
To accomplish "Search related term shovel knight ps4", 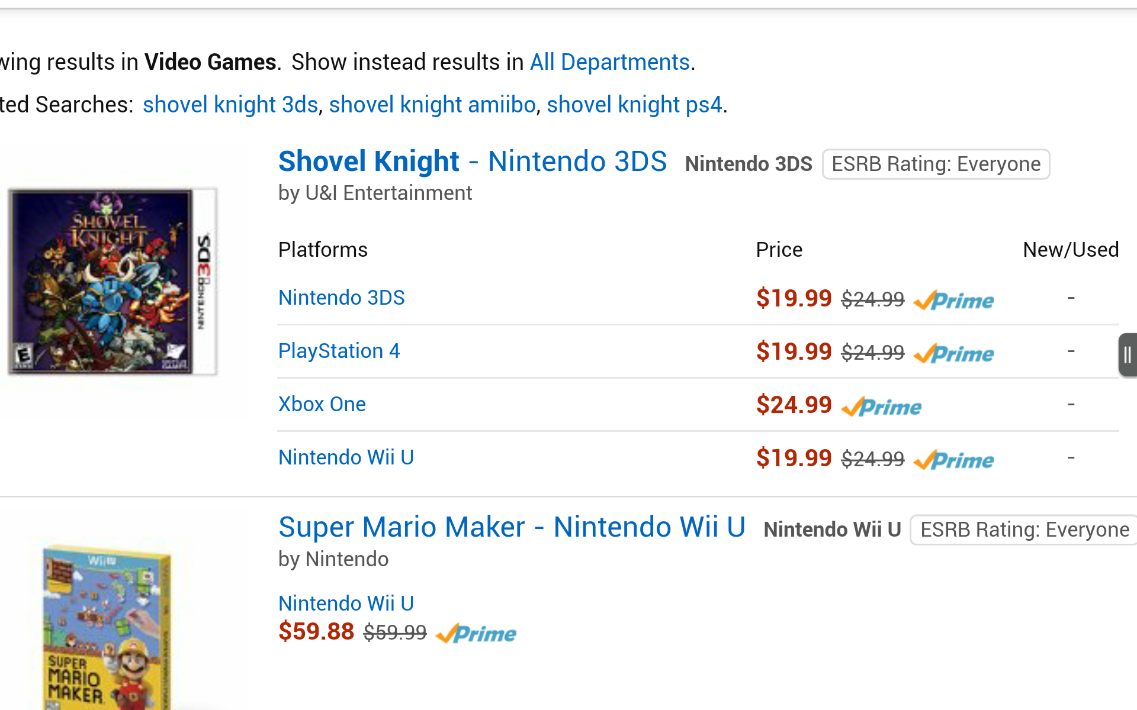I will (634, 105).
